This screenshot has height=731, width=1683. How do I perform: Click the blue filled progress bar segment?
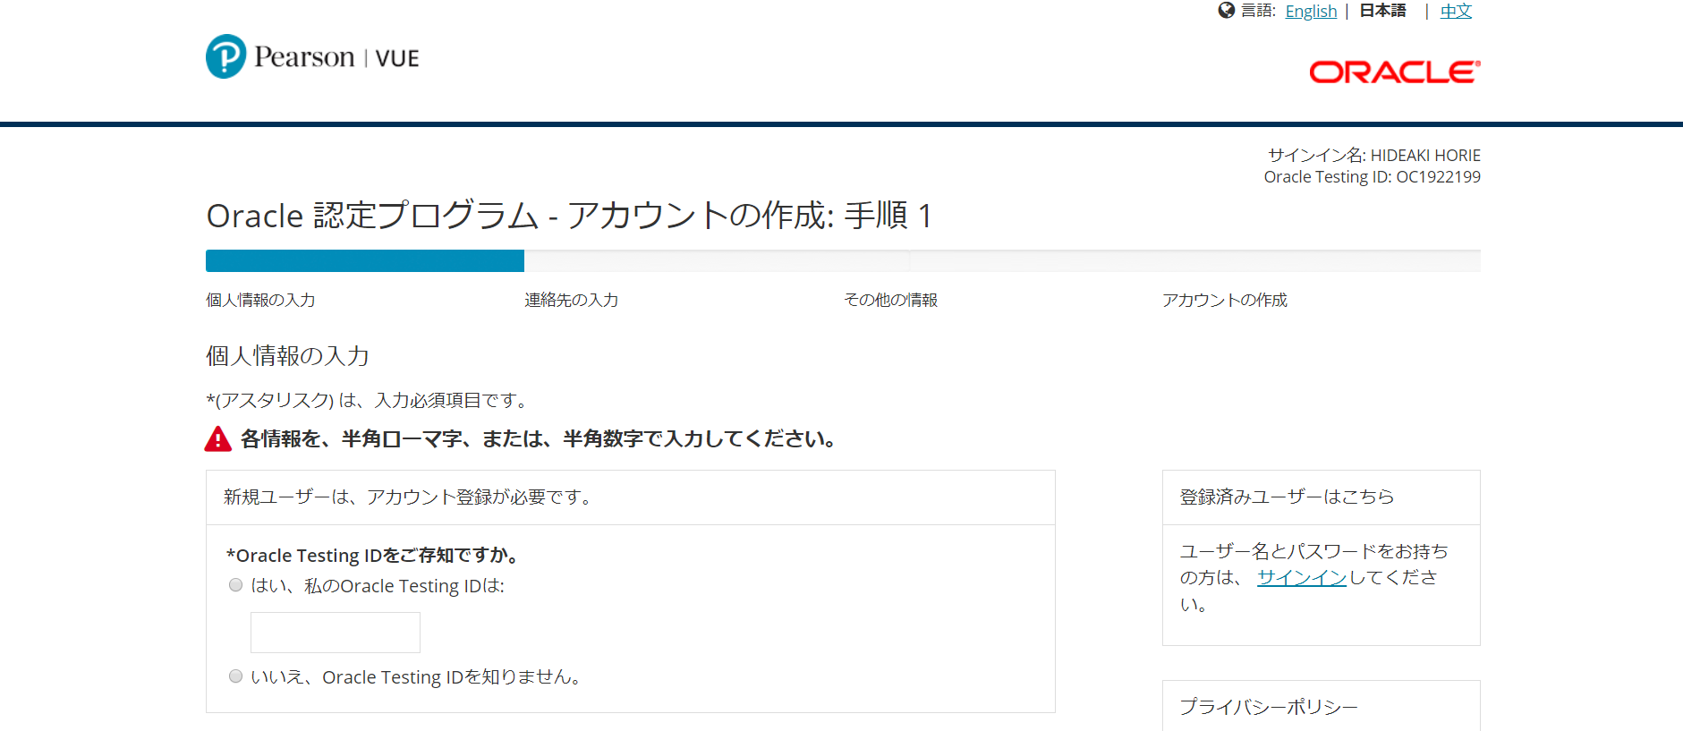click(364, 261)
